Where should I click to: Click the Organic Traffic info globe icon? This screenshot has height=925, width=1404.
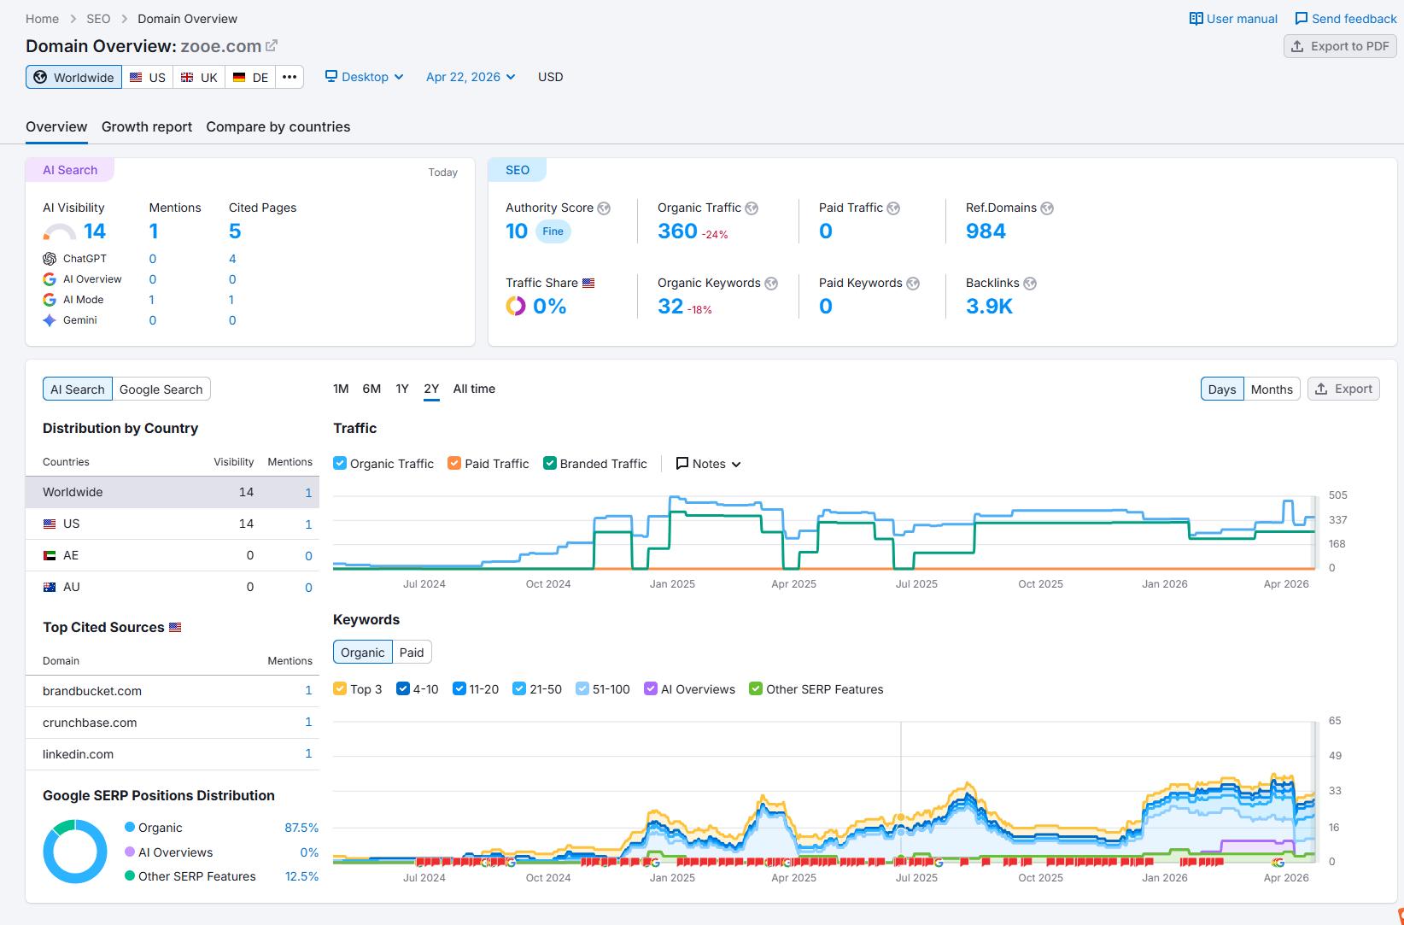752,208
